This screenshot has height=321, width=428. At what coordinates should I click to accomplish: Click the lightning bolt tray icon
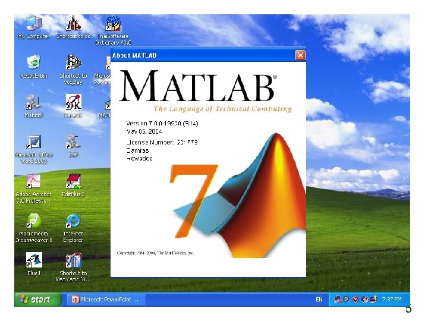click(364, 300)
